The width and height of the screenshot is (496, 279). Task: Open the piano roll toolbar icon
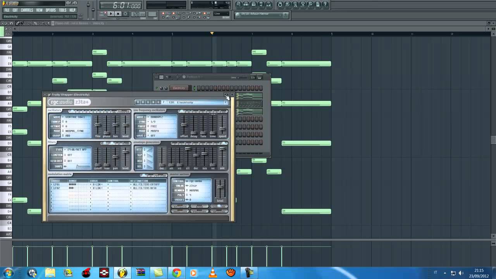coord(253,5)
